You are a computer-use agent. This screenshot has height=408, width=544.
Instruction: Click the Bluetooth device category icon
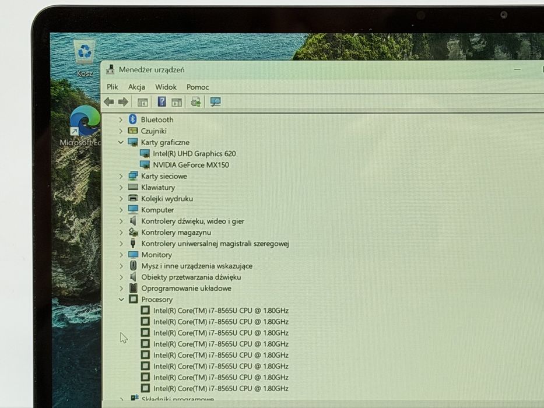click(x=132, y=119)
